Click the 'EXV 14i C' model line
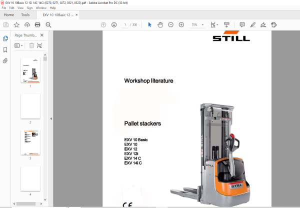The image size is (300, 208). pyautogui.click(x=133, y=163)
